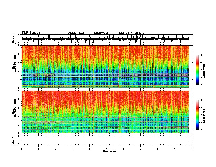Click the '-3' label on ch.2 color scale
The height and width of the screenshot is (167, 216).
(201, 100)
